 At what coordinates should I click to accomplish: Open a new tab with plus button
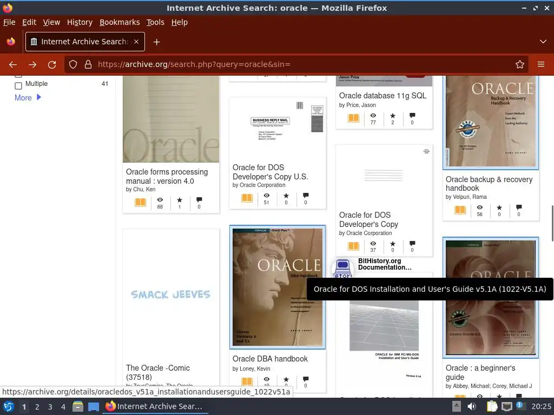156,42
